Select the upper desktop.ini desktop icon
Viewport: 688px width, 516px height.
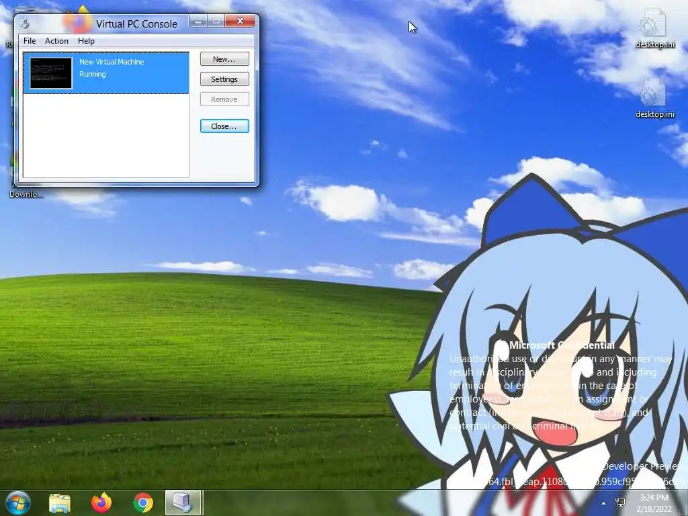click(x=654, y=28)
